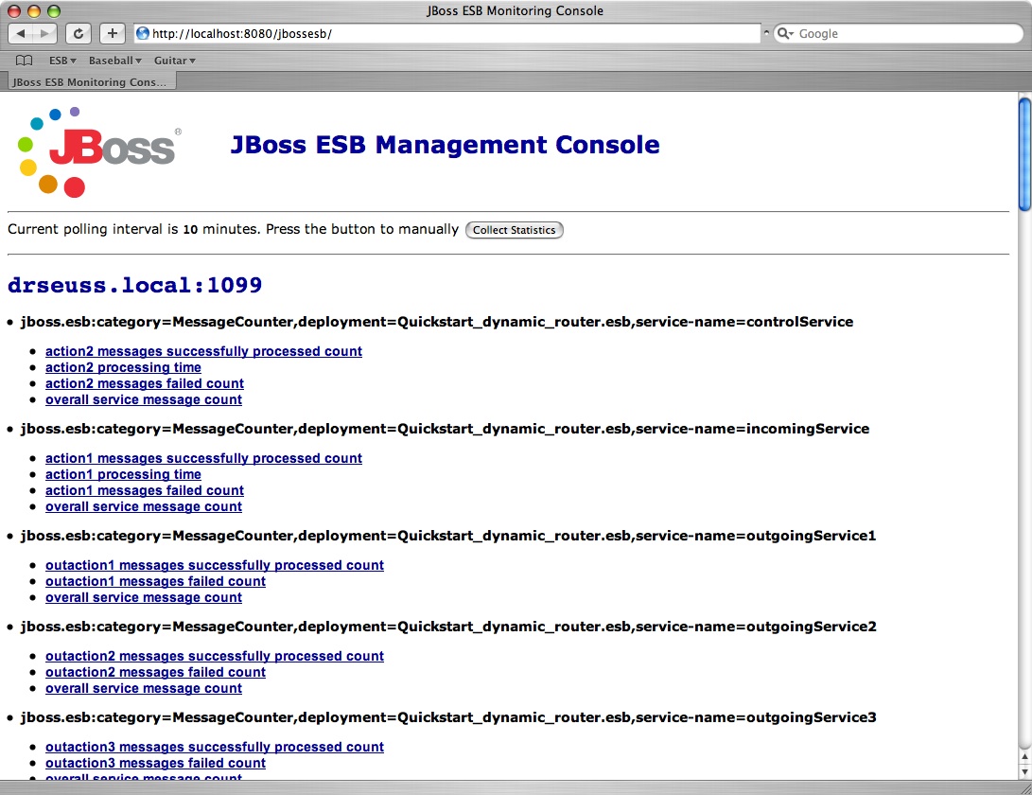The width and height of the screenshot is (1032, 795).
Task: Click the JBoss ESB Management Console title
Action: tap(445, 144)
